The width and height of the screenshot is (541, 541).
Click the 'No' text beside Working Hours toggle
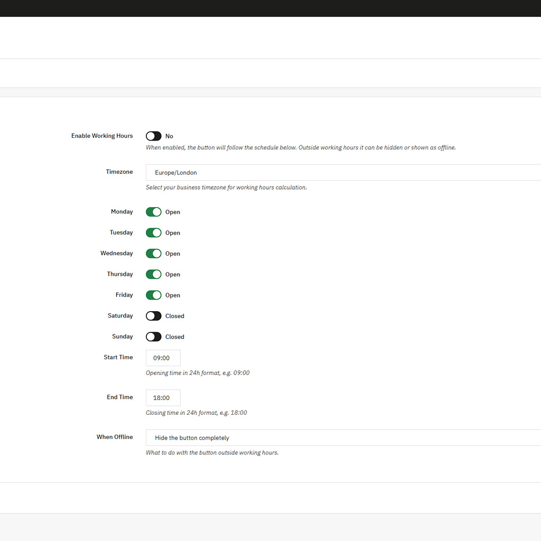coord(169,136)
